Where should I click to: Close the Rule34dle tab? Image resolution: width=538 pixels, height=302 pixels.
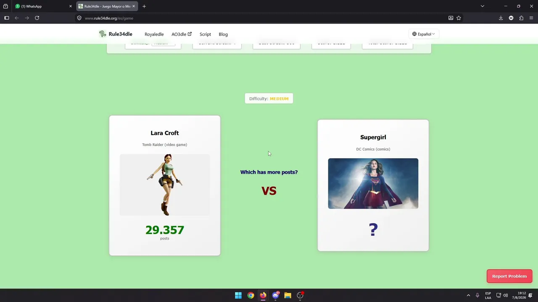coord(134,6)
